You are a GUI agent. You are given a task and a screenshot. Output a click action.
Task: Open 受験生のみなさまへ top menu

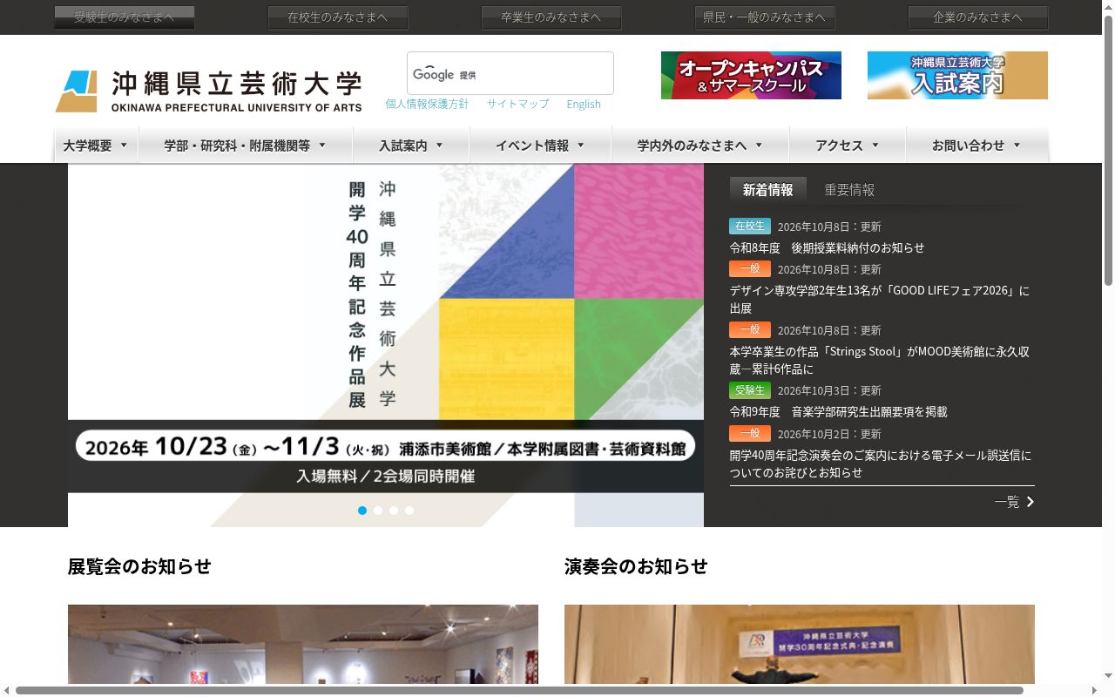(125, 17)
